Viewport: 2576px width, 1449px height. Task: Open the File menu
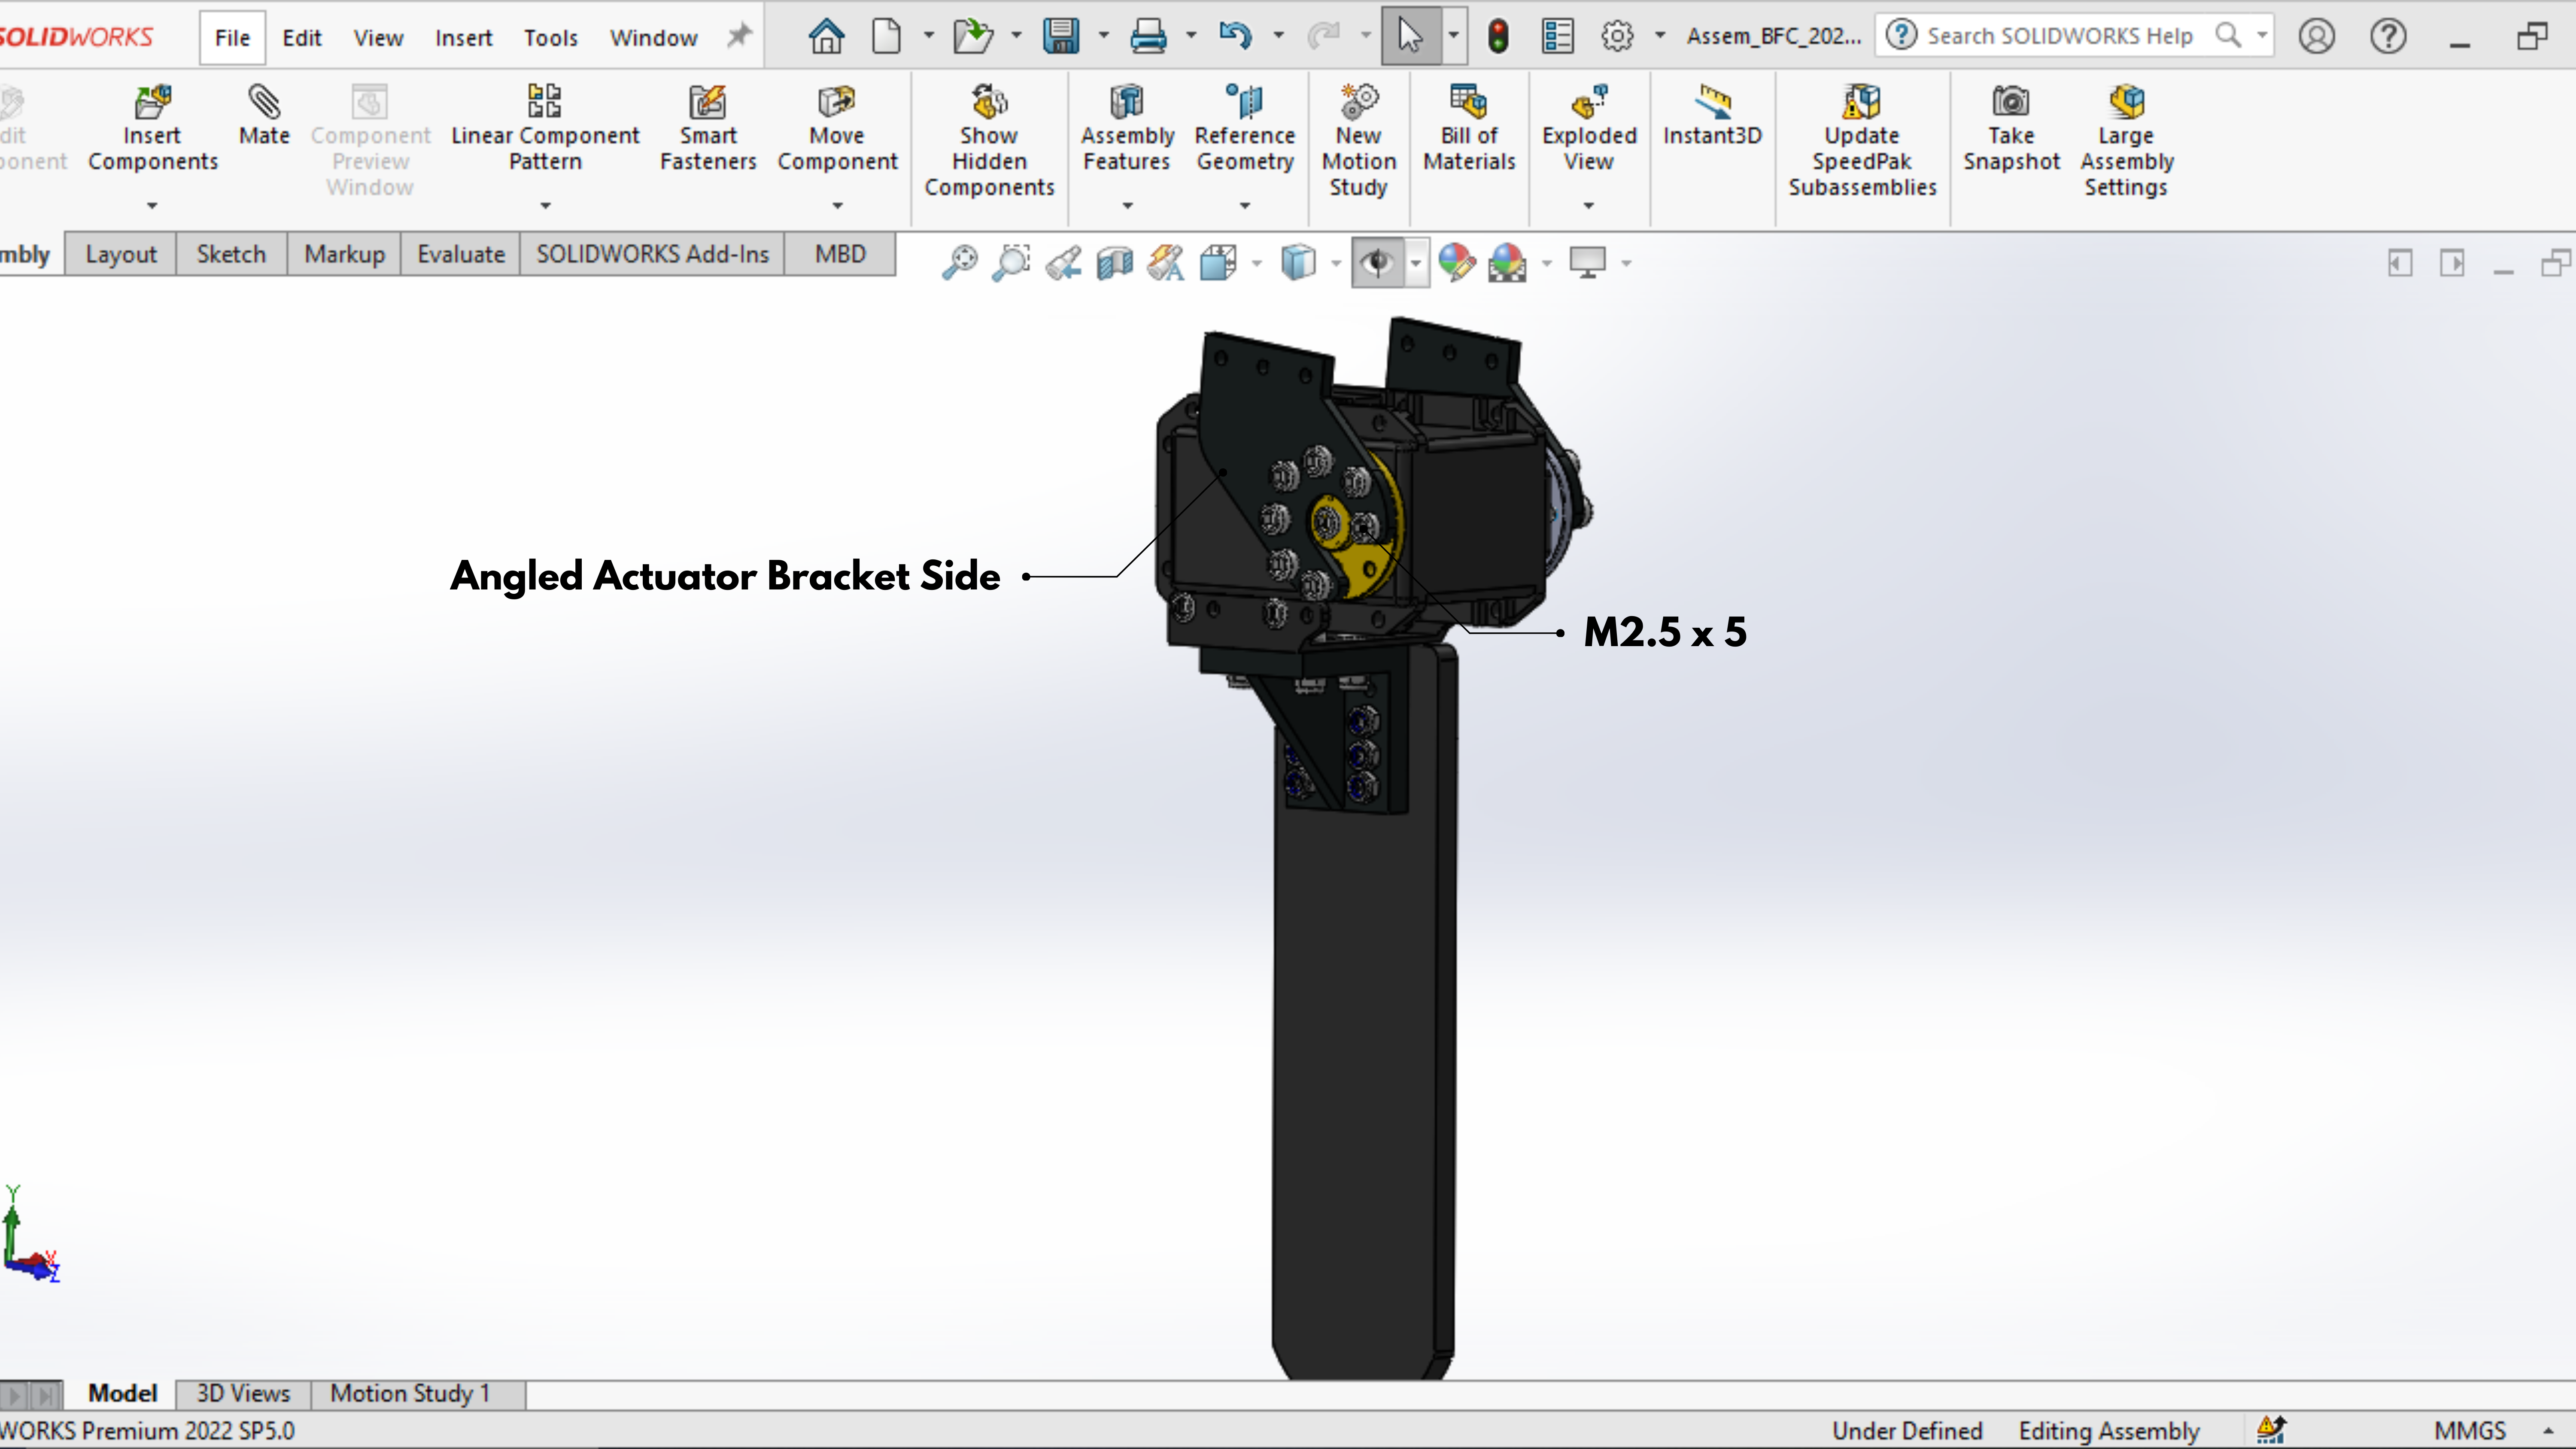point(232,38)
